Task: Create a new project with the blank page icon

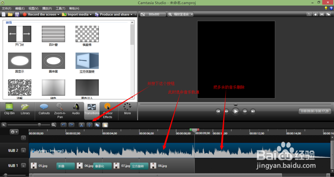Action: pos(4,14)
